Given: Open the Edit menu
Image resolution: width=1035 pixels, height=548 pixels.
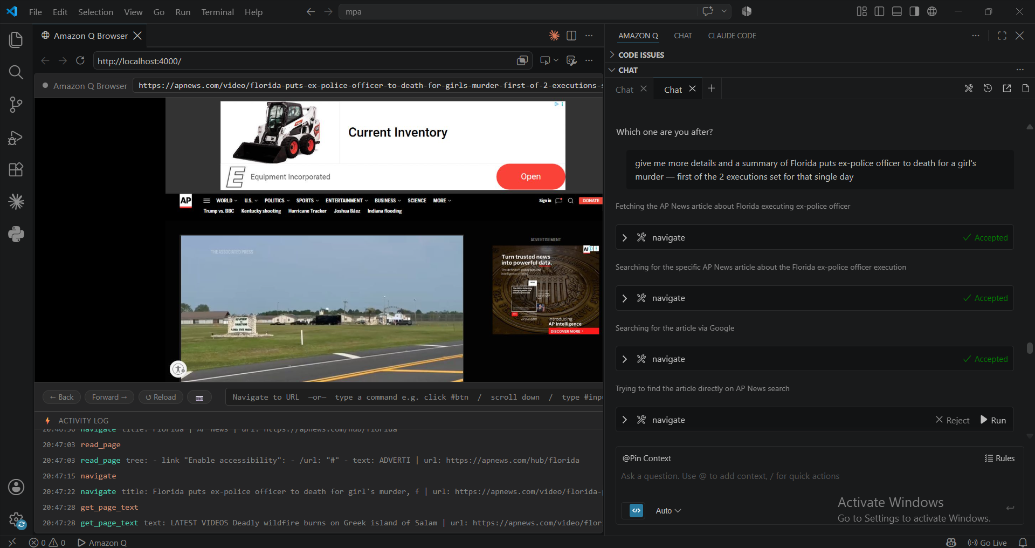Looking at the screenshot, I should (x=60, y=12).
